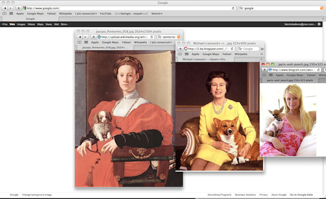Open Mail in the Google black bar
Screen dimensions: 326x199
tap(57, 24)
